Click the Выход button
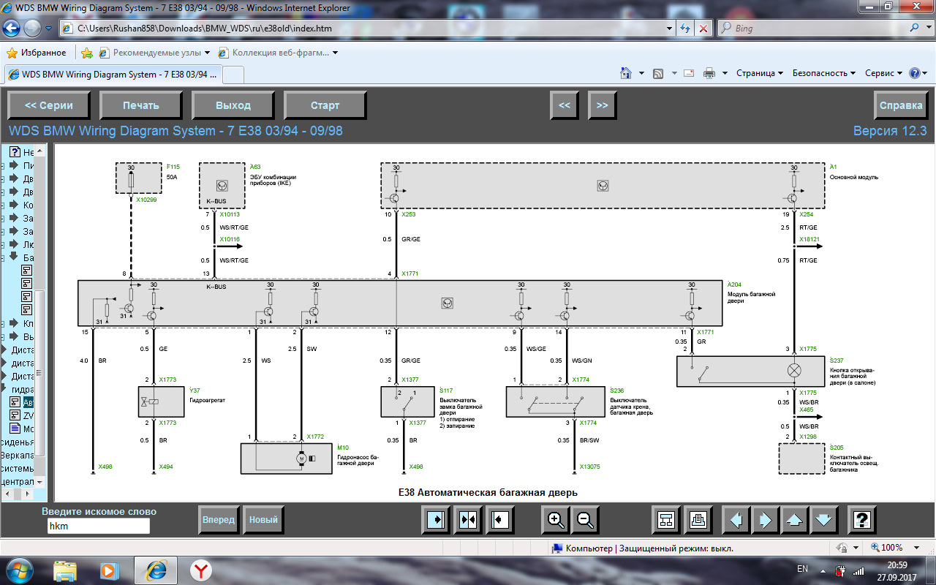936x585 pixels. (x=233, y=105)
